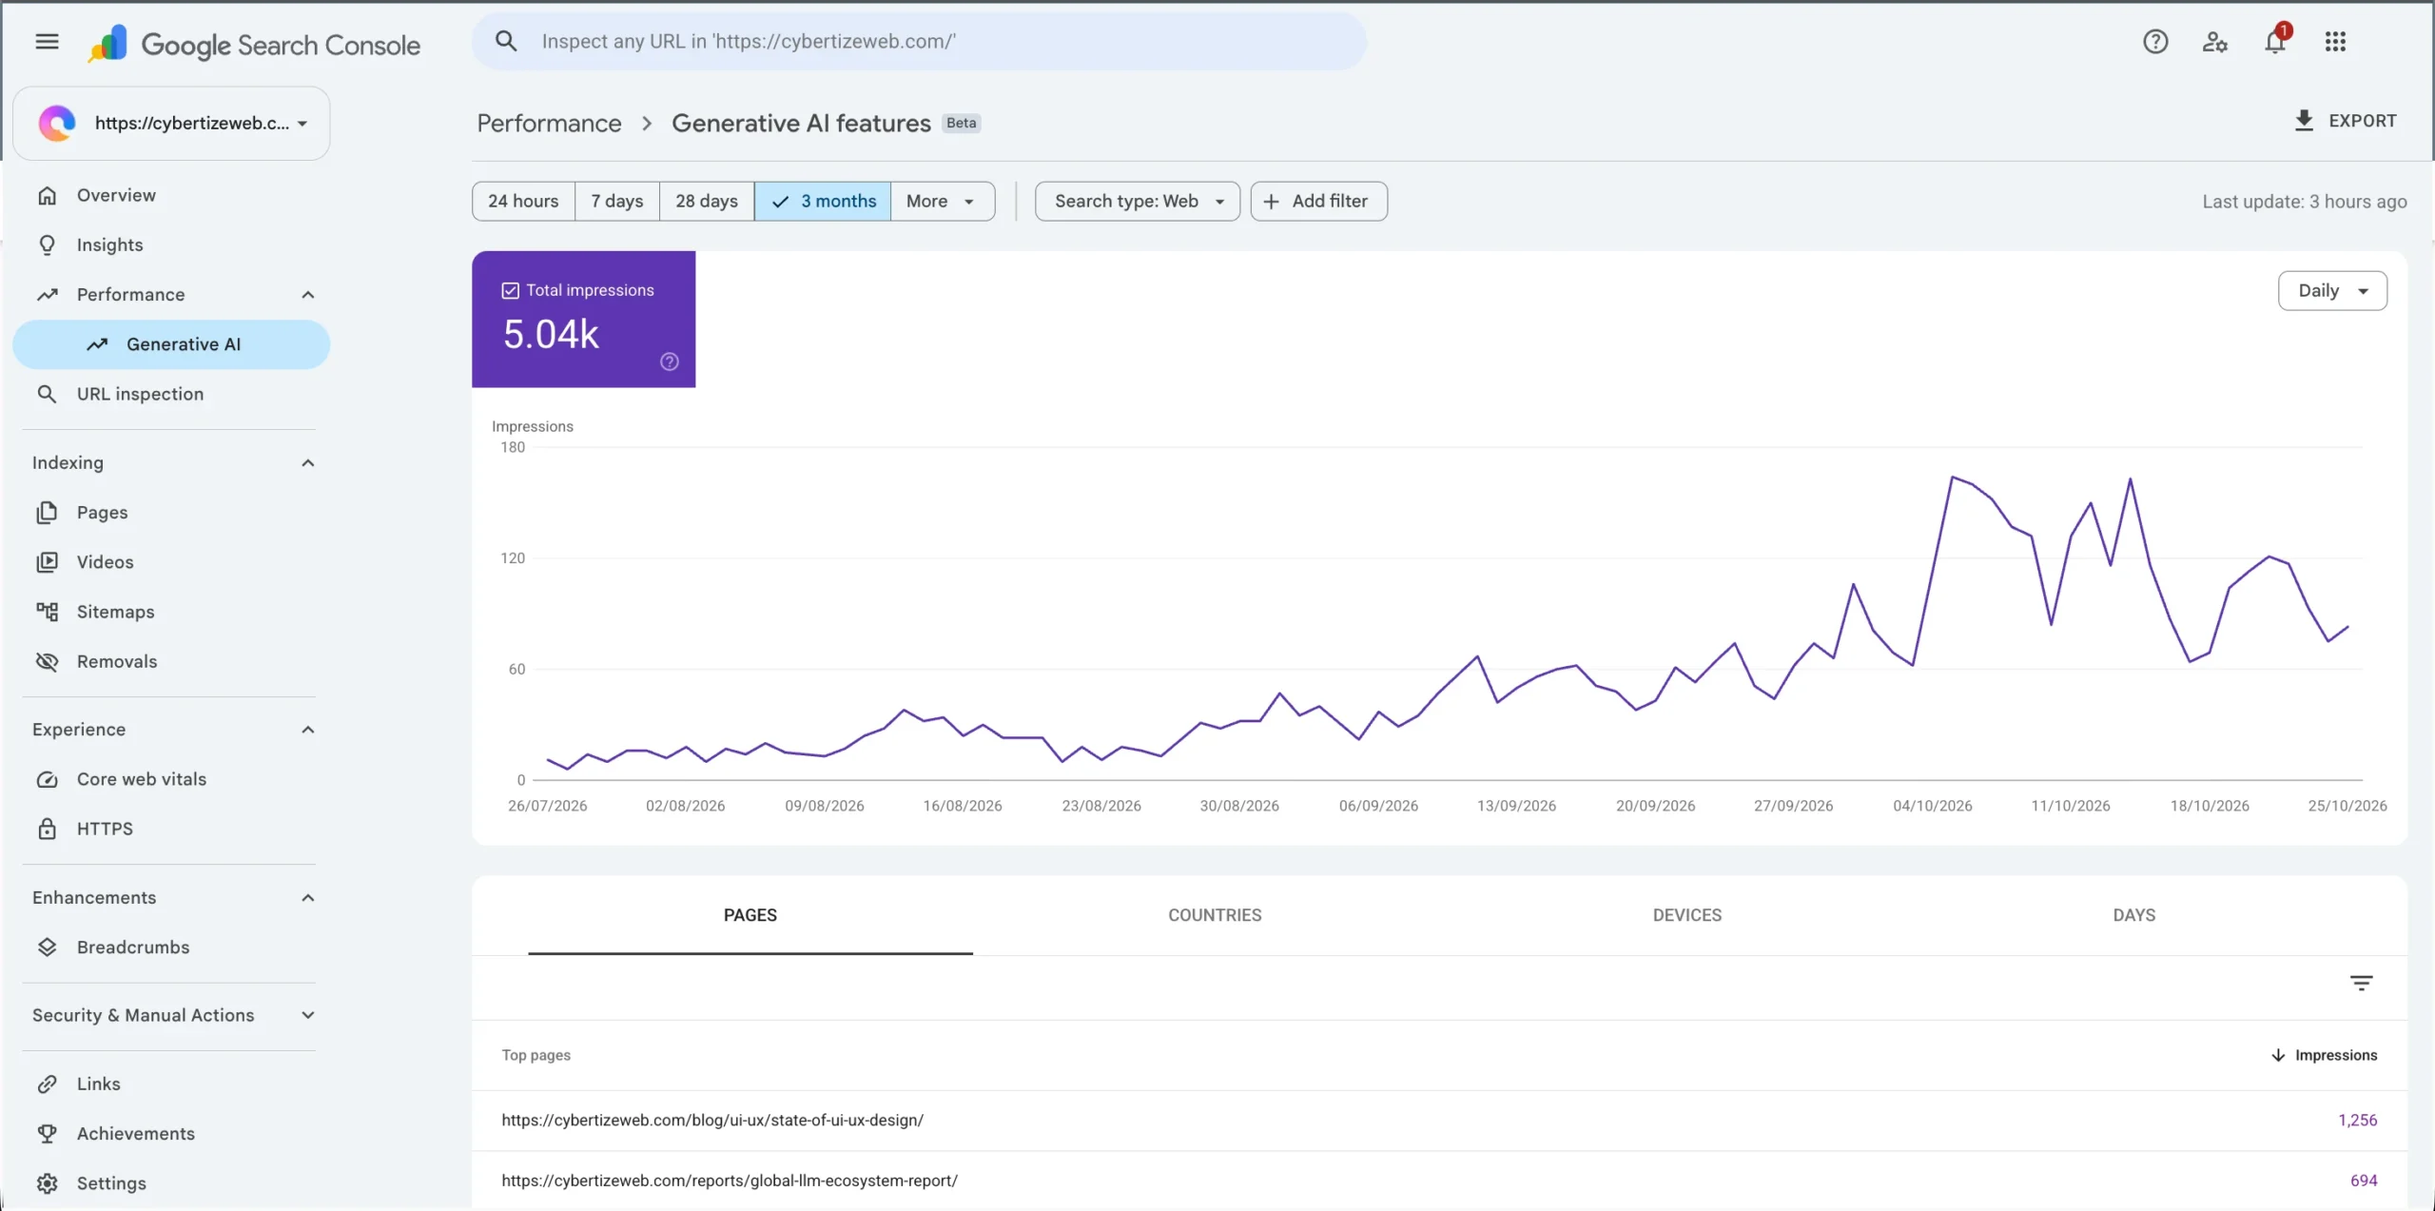This screenshot has width=2435, height=1211.
Task: Open URL inspection in sidebar
Action: click(x=171, y=394)
